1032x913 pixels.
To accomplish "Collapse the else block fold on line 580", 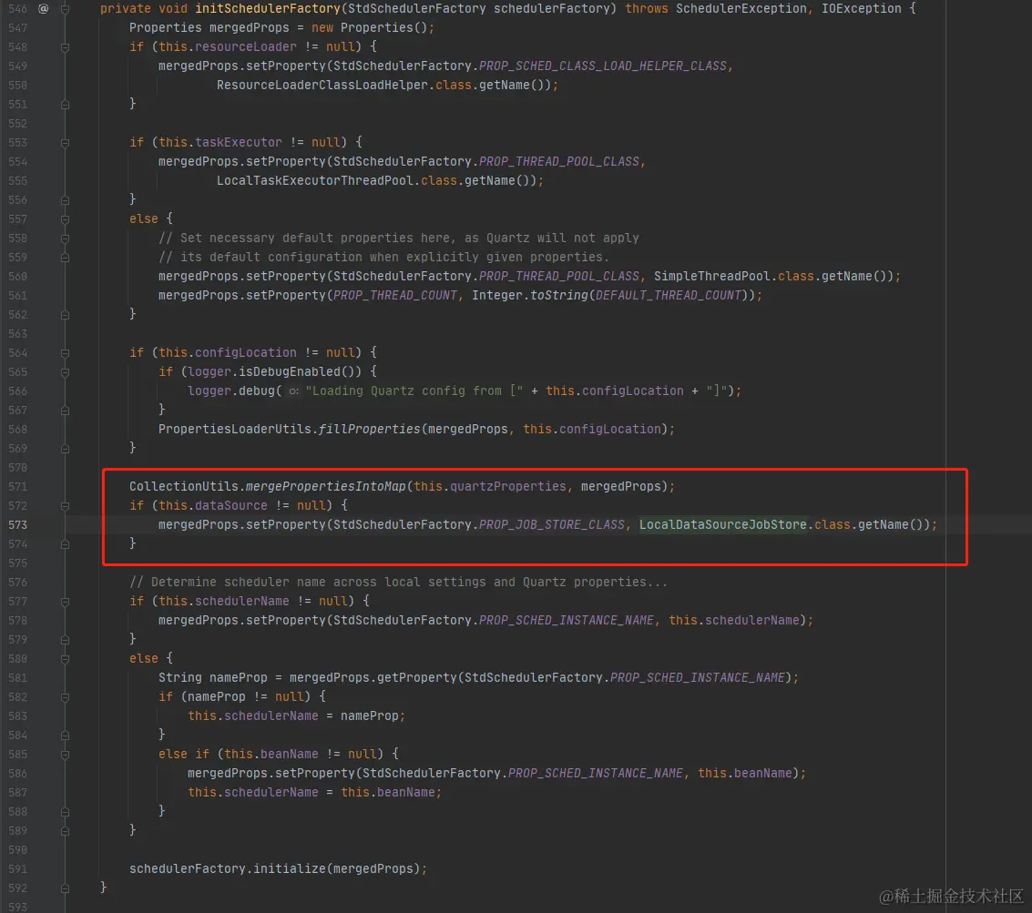I will 66,659.
